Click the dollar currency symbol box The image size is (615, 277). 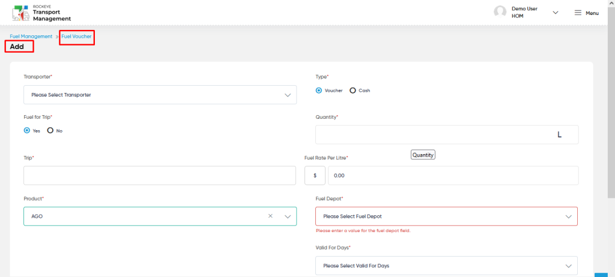click(315, 176)
